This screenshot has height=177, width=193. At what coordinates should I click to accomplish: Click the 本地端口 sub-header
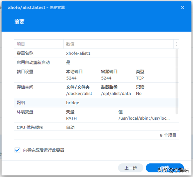tap(74, 72)
